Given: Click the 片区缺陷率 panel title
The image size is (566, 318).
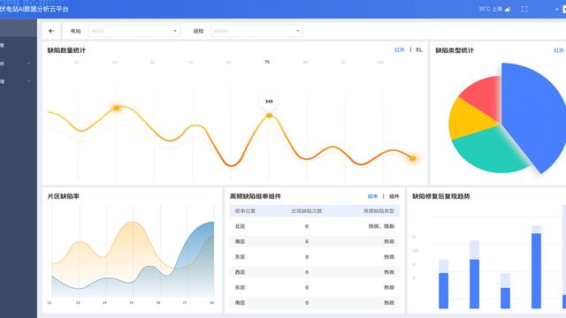Looking at the screenshot, I should tap(64, 196).
